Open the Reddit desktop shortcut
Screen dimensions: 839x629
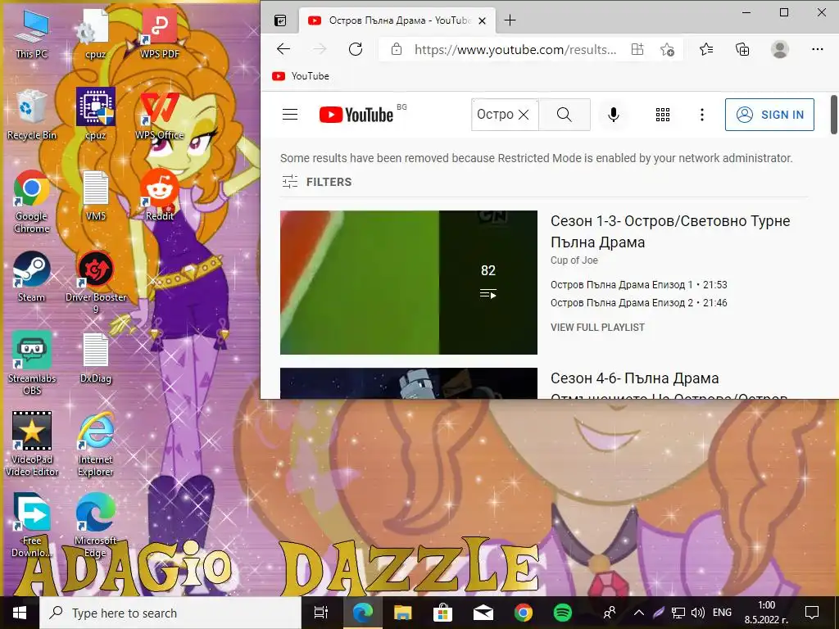[160, 196]
